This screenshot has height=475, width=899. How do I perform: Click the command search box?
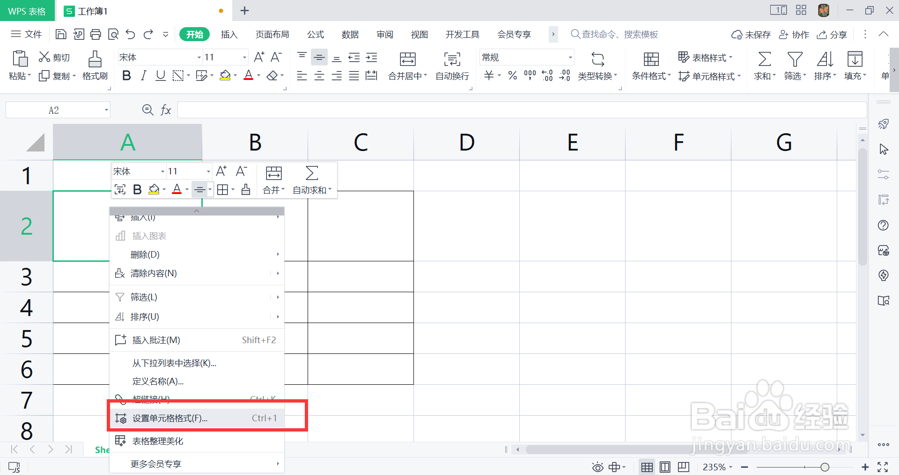tap(614, 35)
